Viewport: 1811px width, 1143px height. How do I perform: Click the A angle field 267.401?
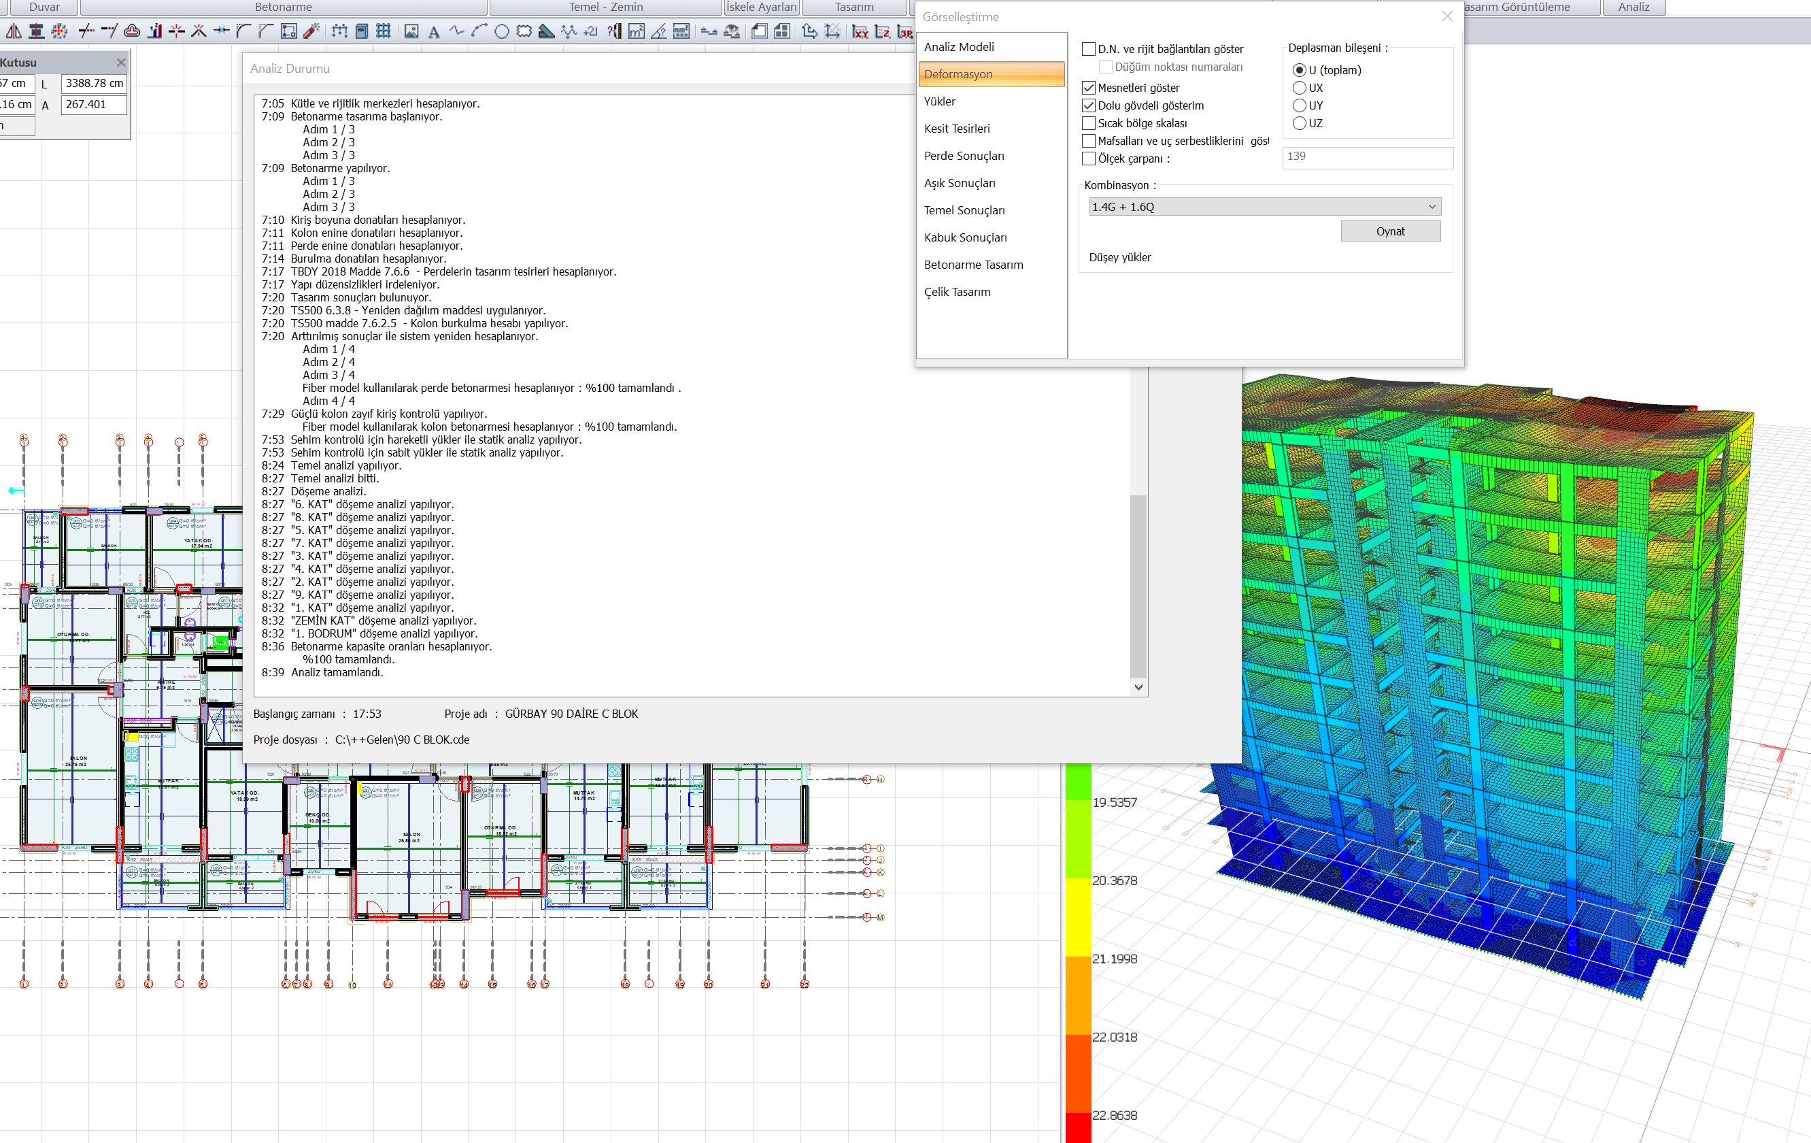tap(94, 105)
